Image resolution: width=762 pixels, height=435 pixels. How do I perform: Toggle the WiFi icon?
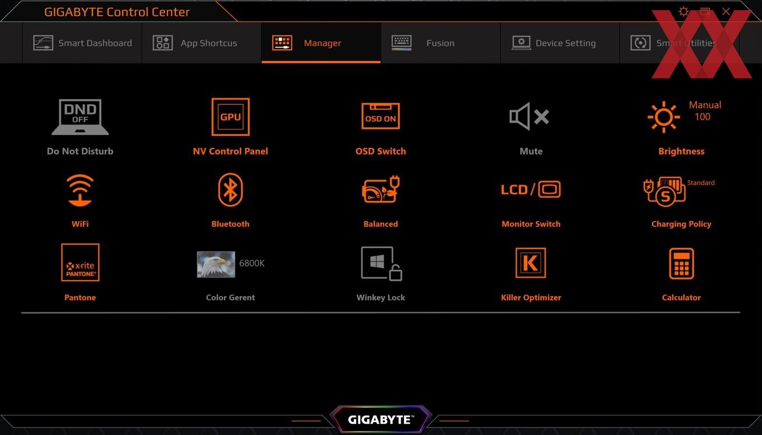80,190
